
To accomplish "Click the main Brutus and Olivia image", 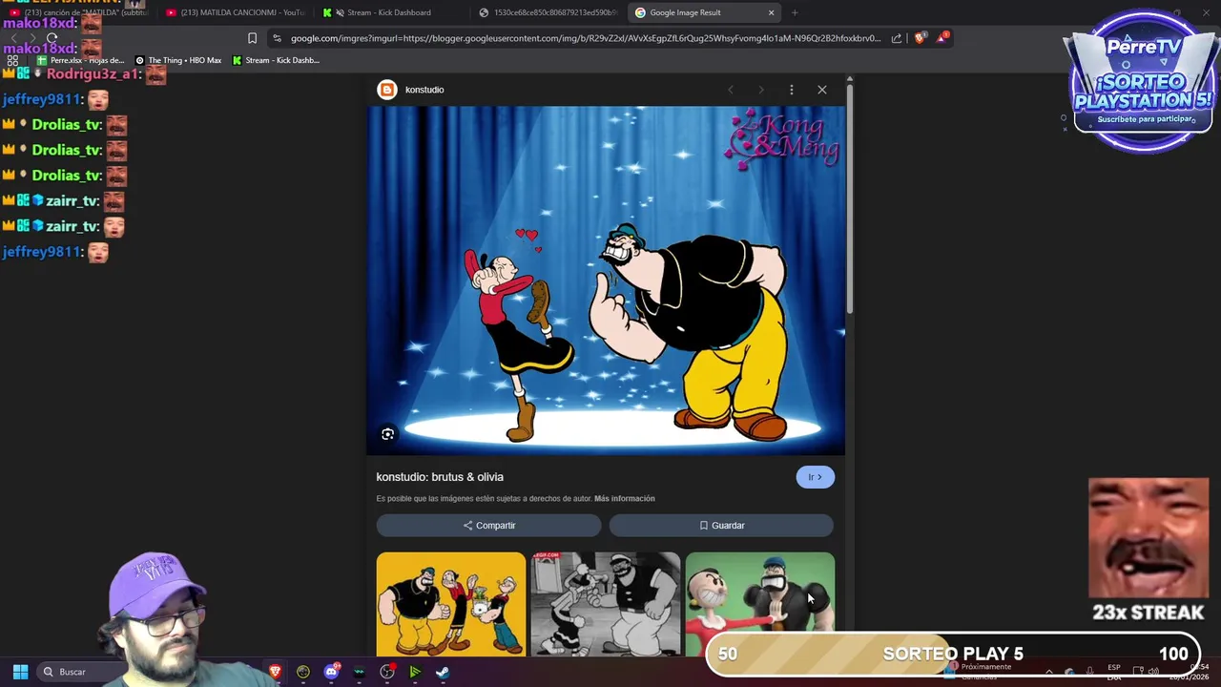I will pos(606,281).
